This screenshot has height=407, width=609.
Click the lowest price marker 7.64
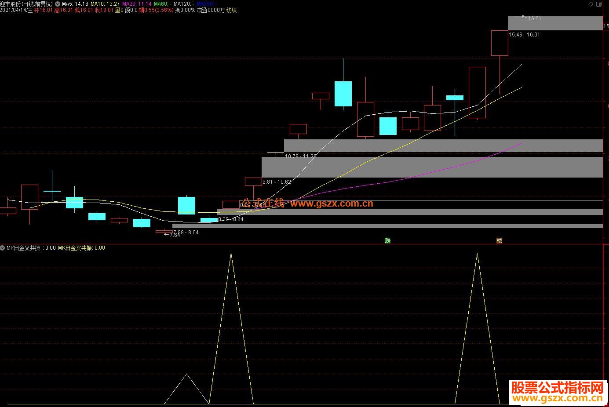[172, 235]
